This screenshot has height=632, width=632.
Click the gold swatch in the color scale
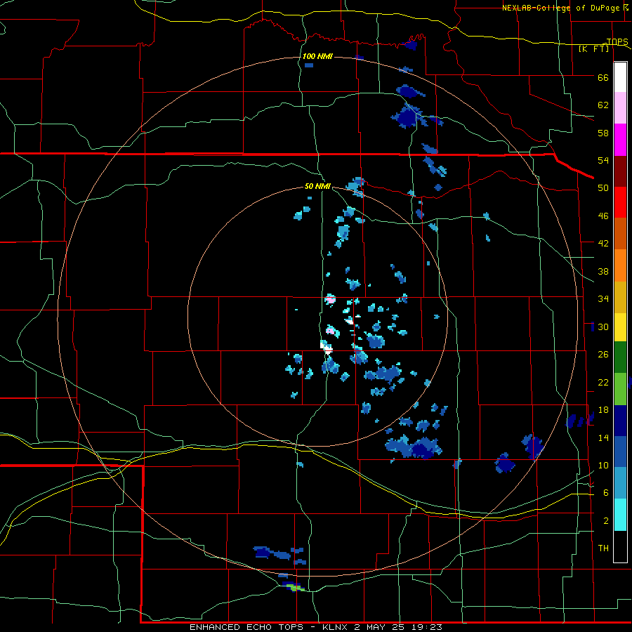[620, 297]
